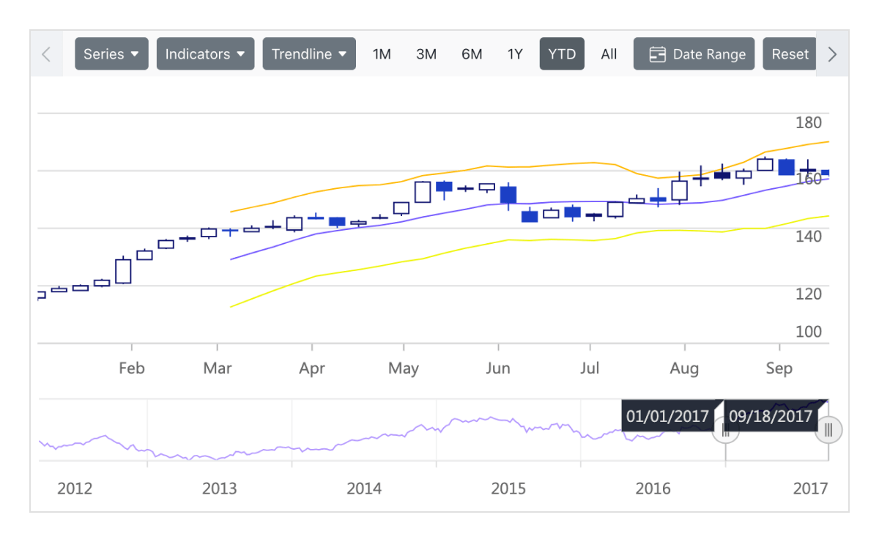Open the Date Range picker
This screenshot has width=879, height=542.
tap(694, 53)
